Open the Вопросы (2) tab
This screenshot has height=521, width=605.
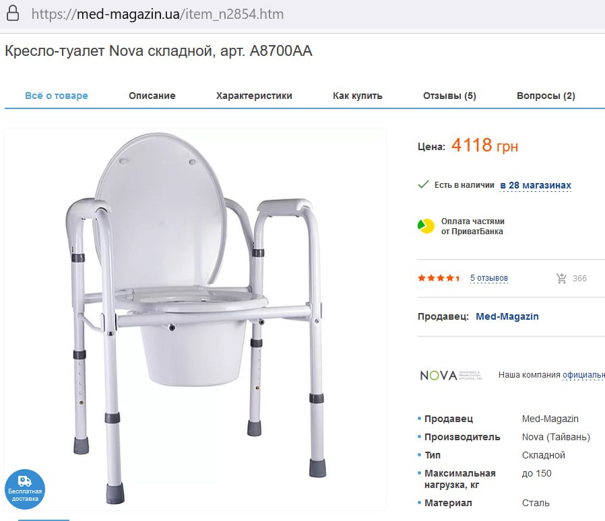point(546,96)
